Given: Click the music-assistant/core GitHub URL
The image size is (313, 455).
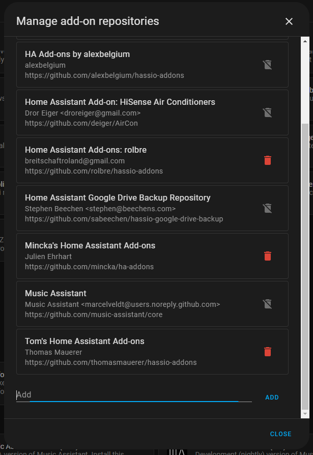Looking at the screenshot, I should point(94,315).
